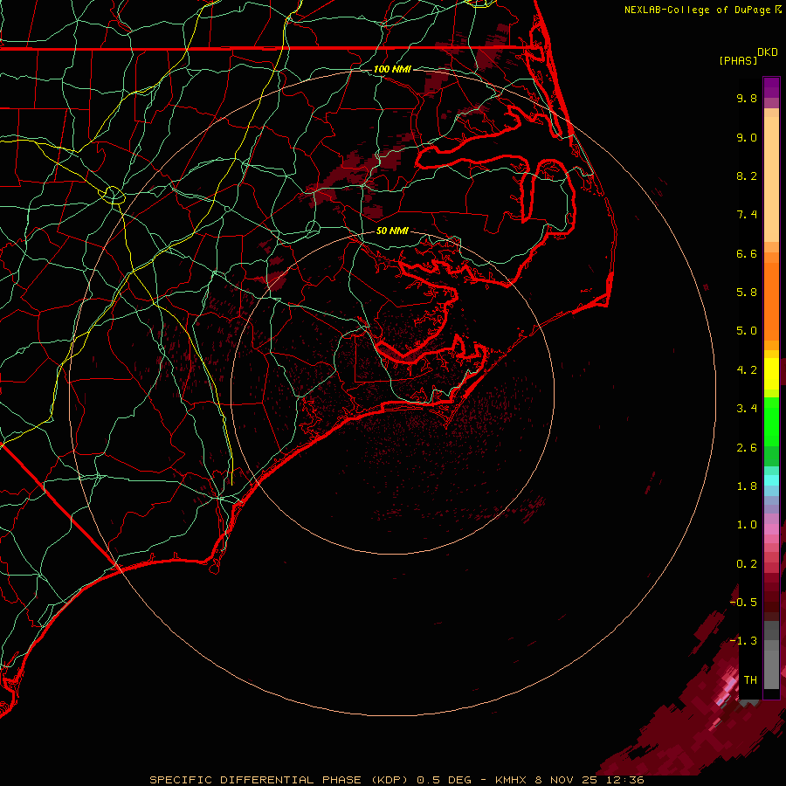The image size is (786, 786).
Task: Click the 3.4 legend value
Action: [x=747, y=409]
